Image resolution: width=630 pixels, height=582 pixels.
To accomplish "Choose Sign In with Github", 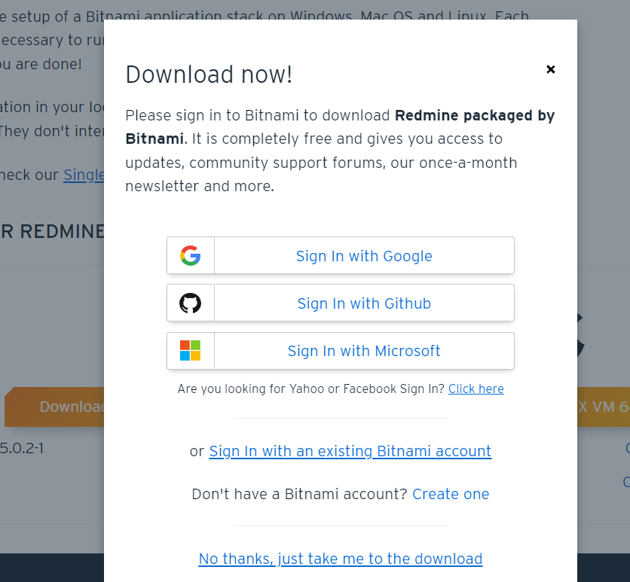I will click(341, 303).
